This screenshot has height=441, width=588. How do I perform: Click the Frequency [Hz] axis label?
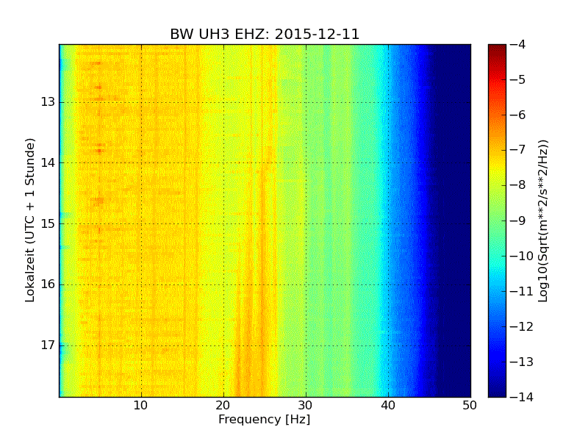point(265,419)
